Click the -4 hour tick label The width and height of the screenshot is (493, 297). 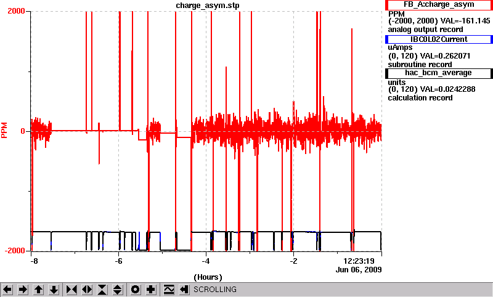(206, 261)
